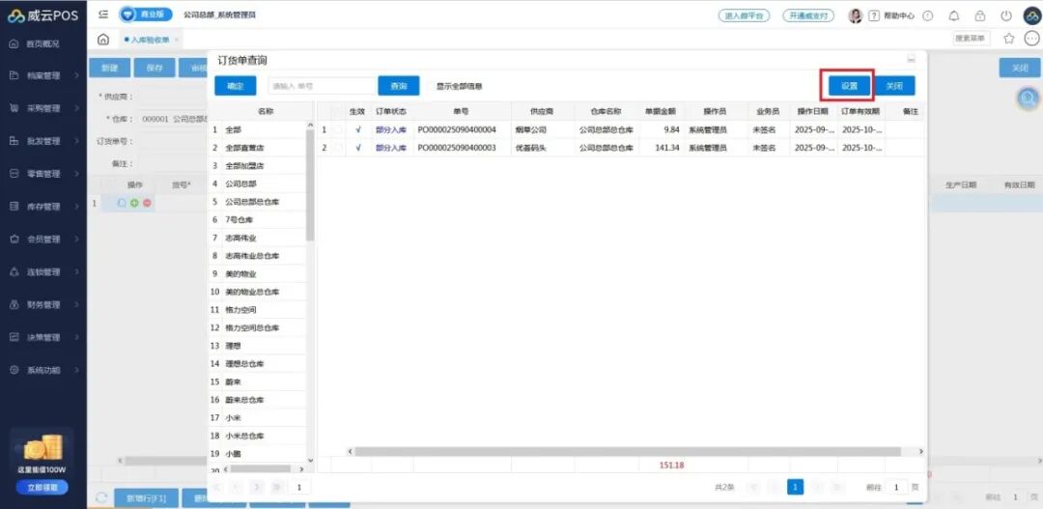Click the star favorites icon

(1009, 39)
